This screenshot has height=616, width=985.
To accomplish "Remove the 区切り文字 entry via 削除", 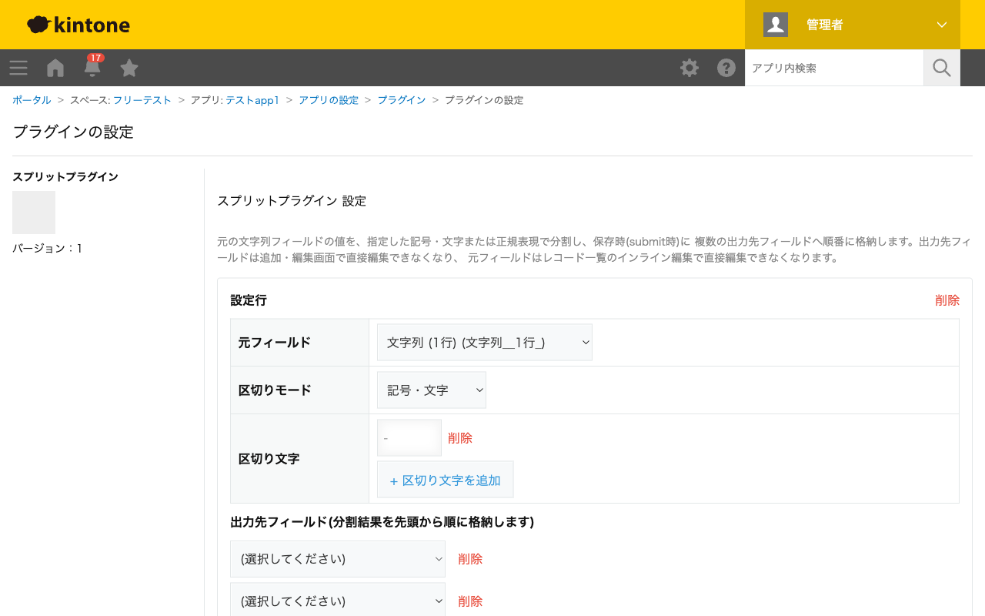I will (460, 438).
